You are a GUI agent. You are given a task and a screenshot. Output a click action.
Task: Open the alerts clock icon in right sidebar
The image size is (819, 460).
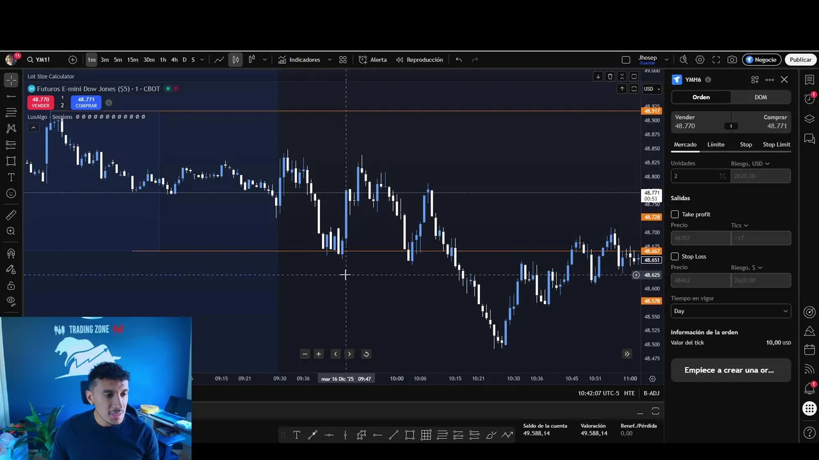click(809, 99)
